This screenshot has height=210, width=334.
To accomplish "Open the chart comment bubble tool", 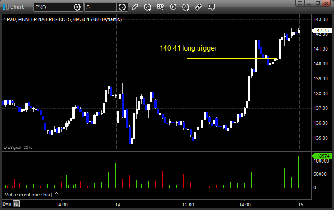I will [x=211, y=7].
